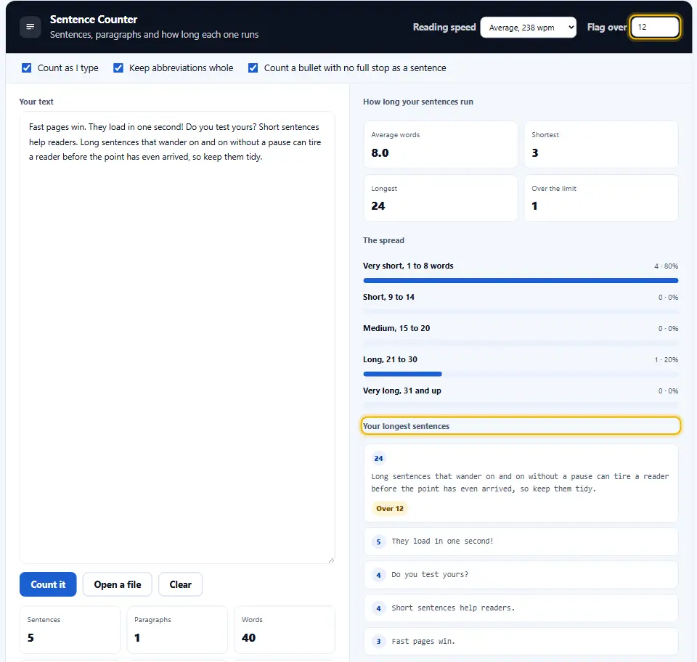The height and width of the screenshot is (662, 697).
Task: Grab the text area resize handle
Action: tap(331, 560)
